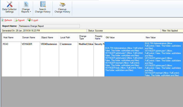Viewport: 183px width, 107px height.
Task: Click the Export link text
Action: tap(21, 20)
